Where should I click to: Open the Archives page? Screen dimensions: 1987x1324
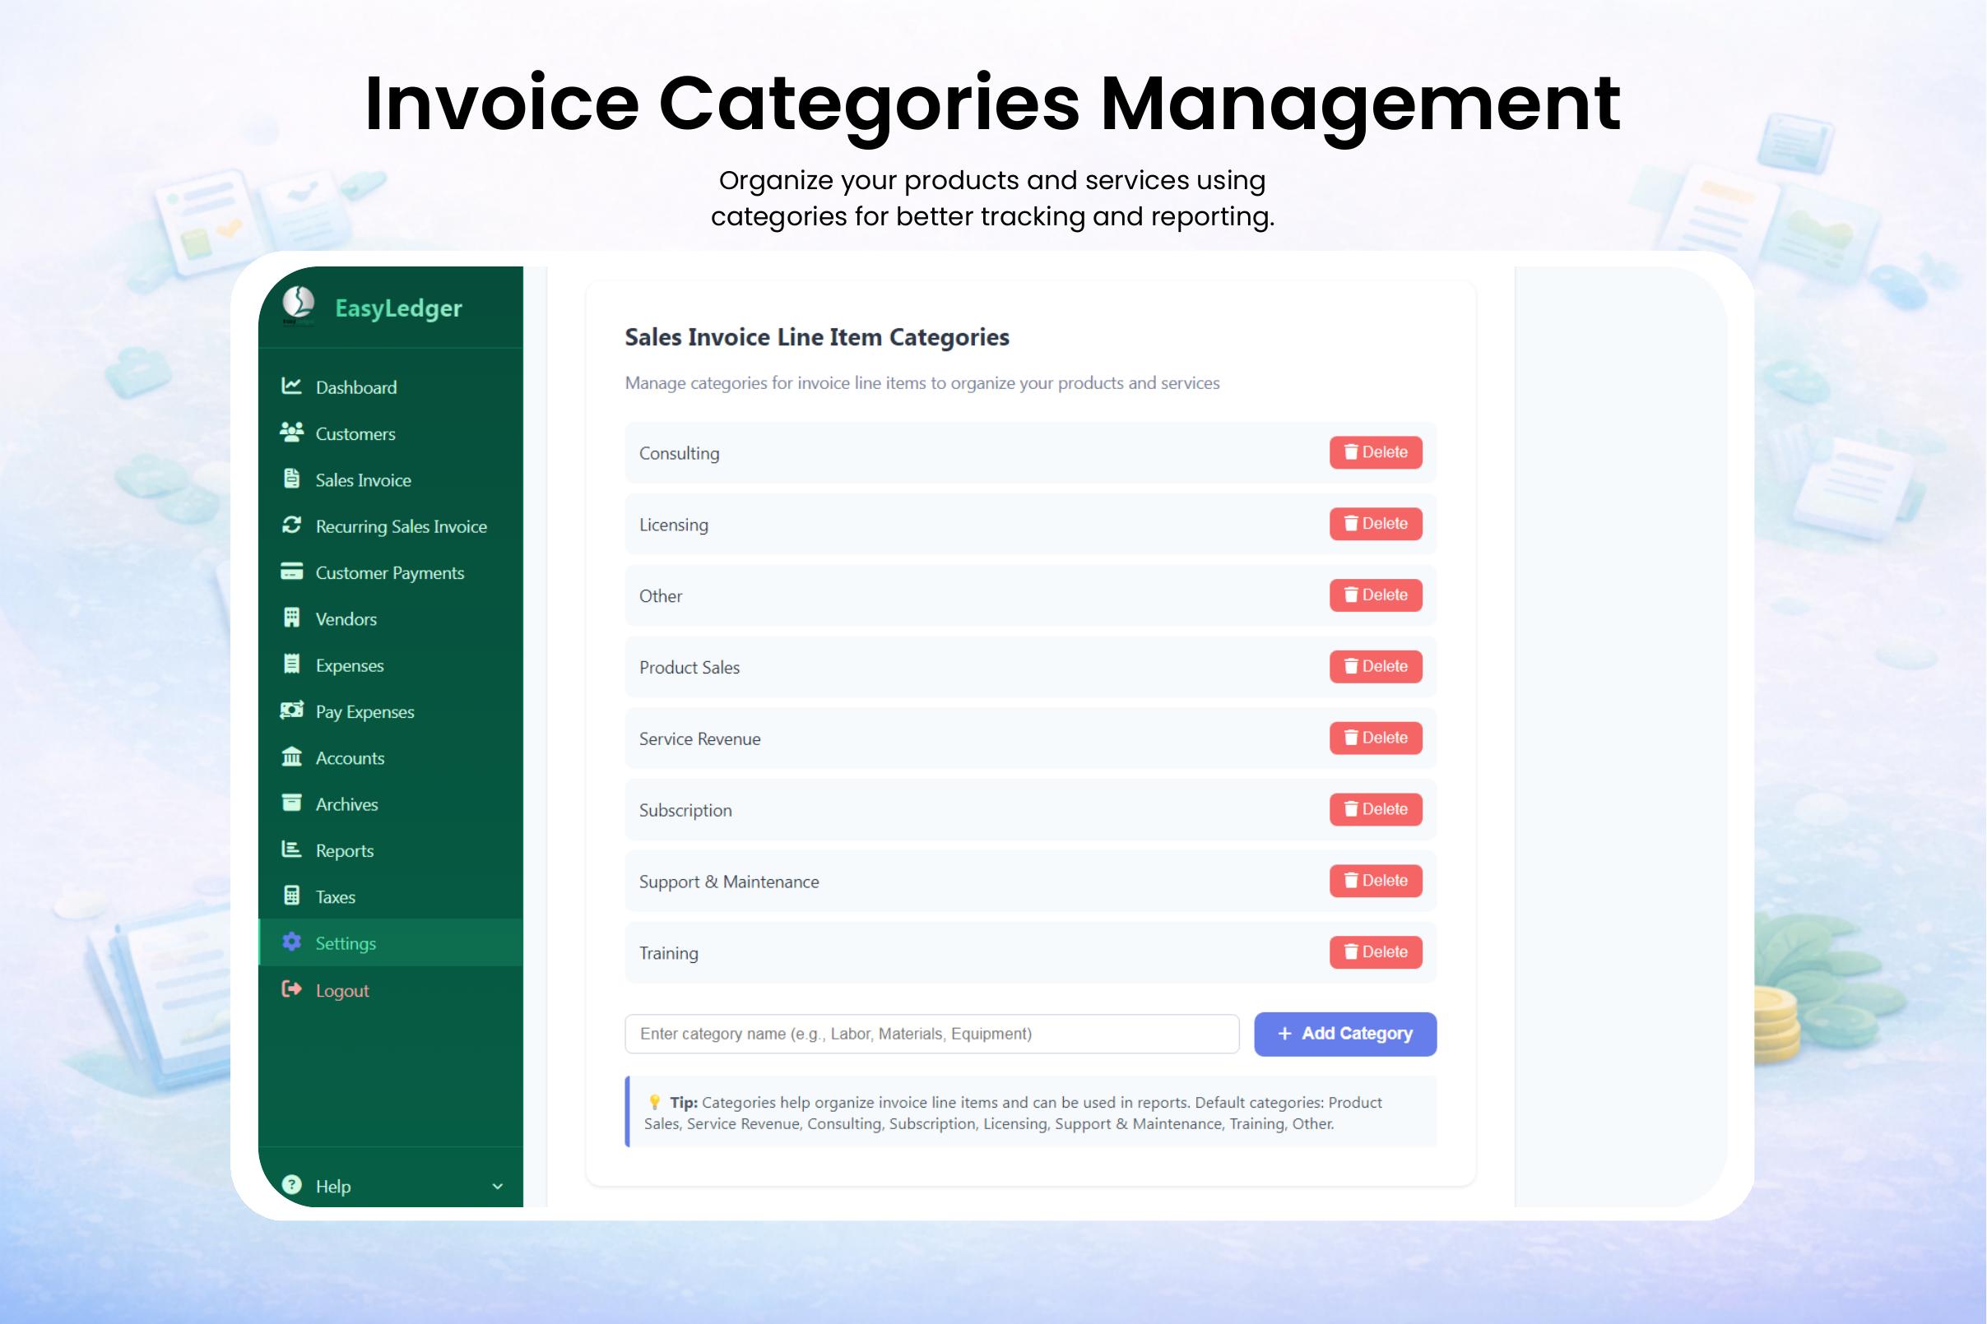coord(390,805)
